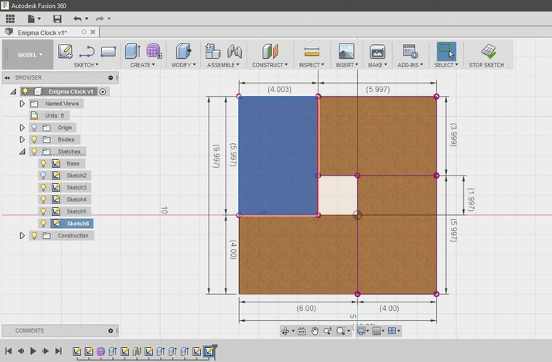Click the Joint assemble icon

point(234,51)
